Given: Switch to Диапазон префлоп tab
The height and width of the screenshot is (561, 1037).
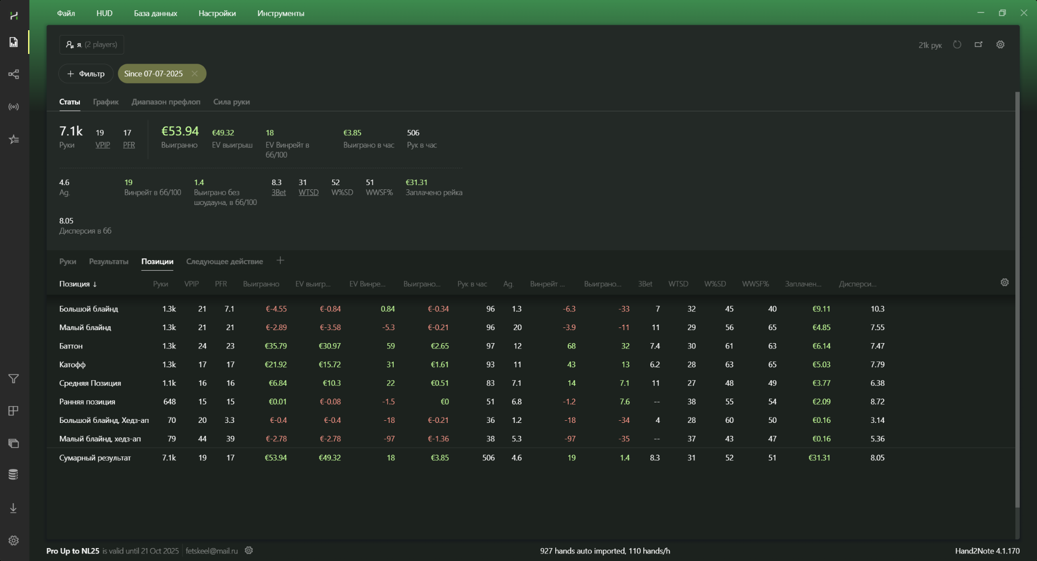Looking at the screenshot, I should tap(166, 102).
